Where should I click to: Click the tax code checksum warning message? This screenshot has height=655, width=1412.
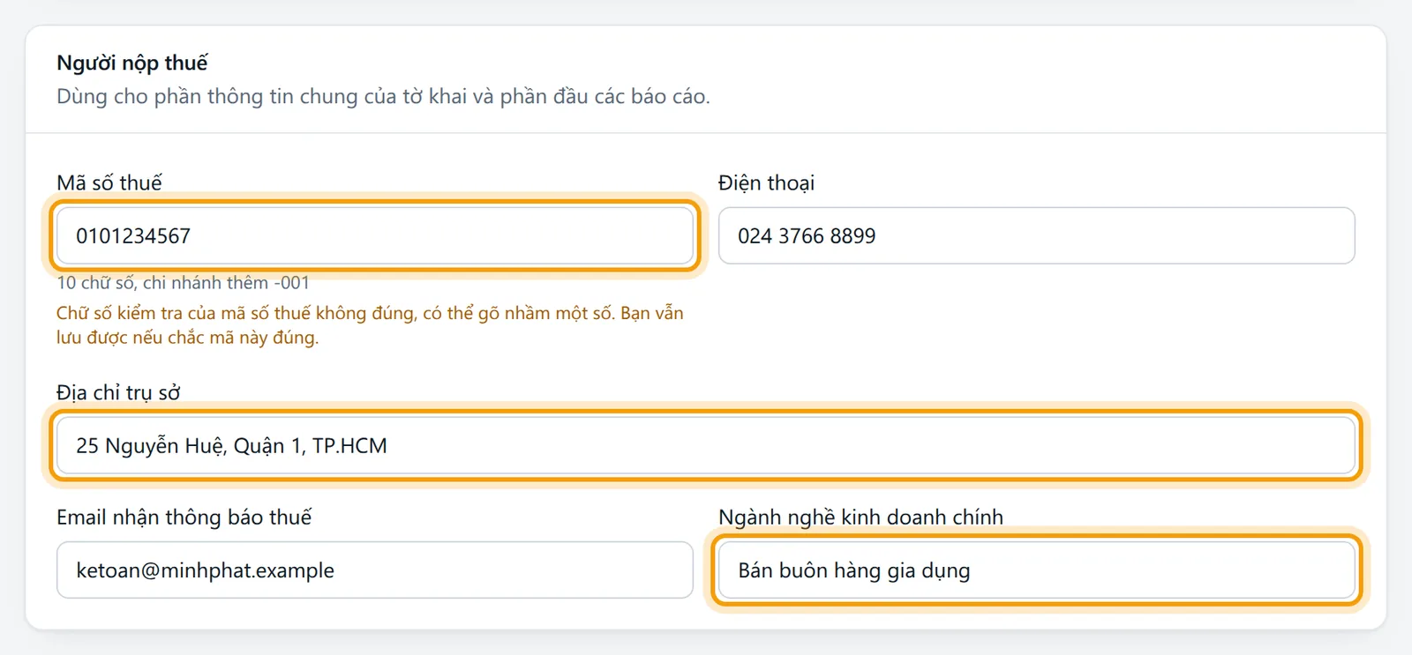tap(370, 325)
